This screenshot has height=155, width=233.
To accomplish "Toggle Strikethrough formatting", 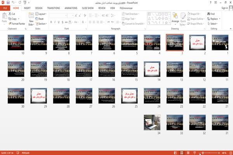I will 66,22.
